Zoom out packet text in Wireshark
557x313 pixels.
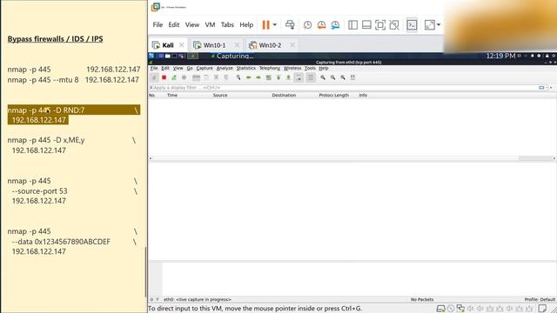pyautogui.click(x=332, y=77)
